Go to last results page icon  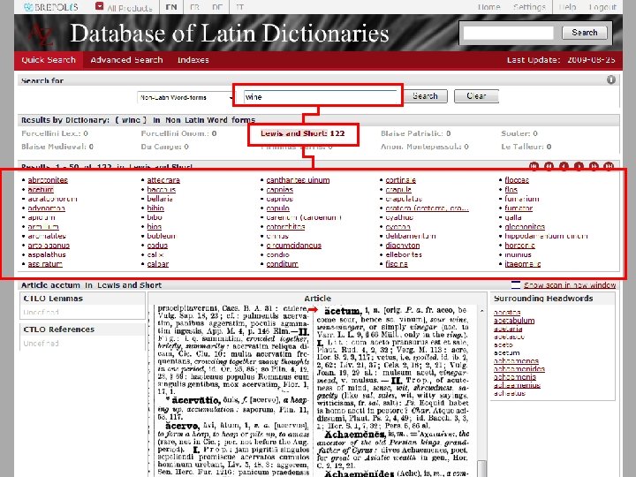tap(609, 166)
